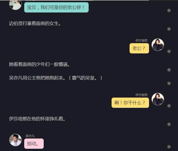The width and height of the screenshot is (178, 151).
Task: Click the gray dot next to 她看着面前的少年们一脸懵逼
Action: coord(169,70)
